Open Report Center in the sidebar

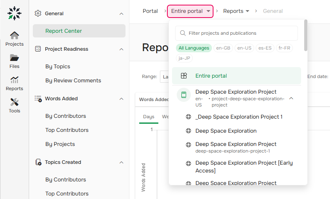(79, 31)
